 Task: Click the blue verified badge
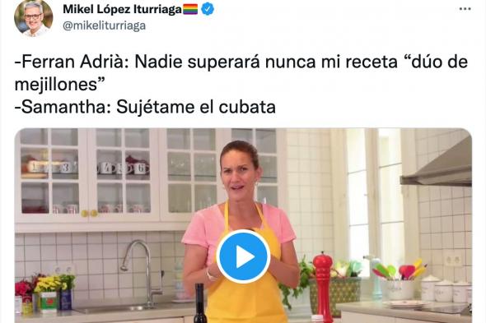pos(208,10)
